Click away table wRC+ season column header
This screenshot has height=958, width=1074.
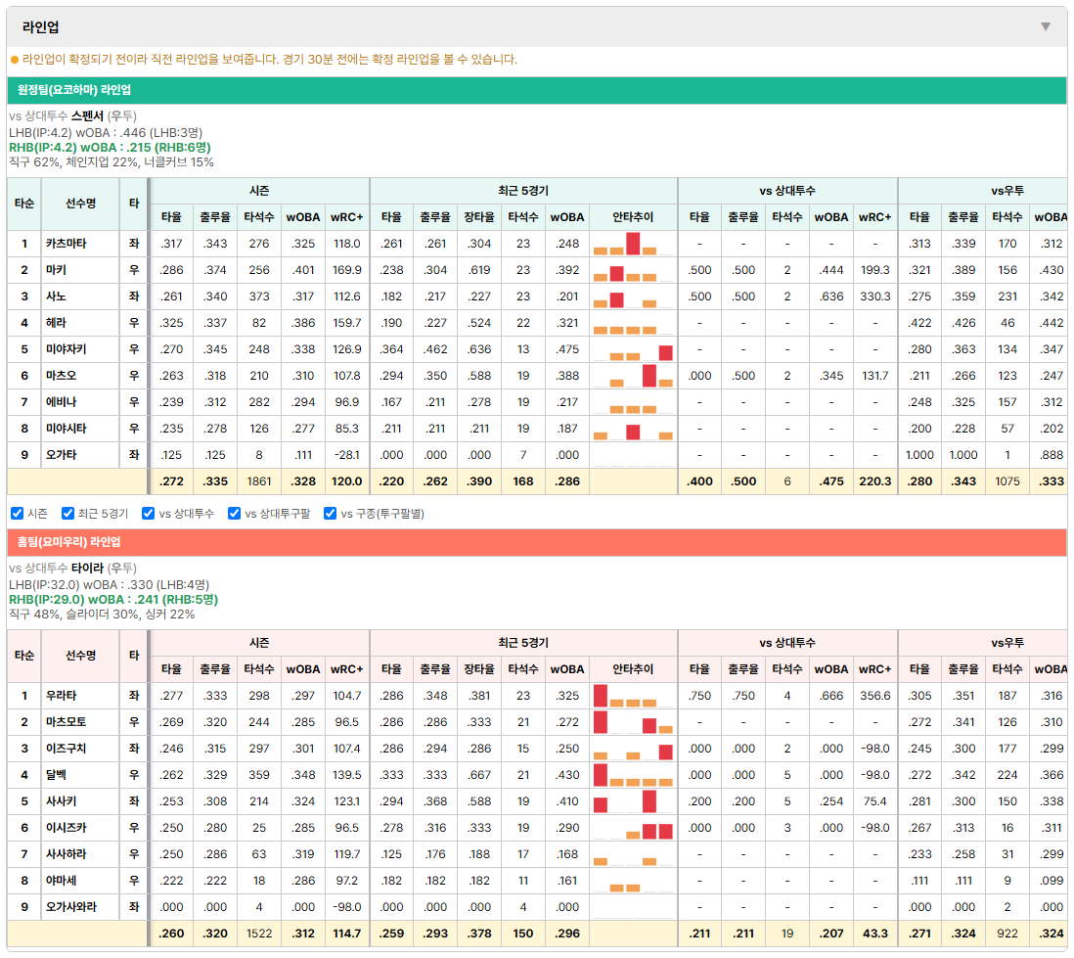346,217
